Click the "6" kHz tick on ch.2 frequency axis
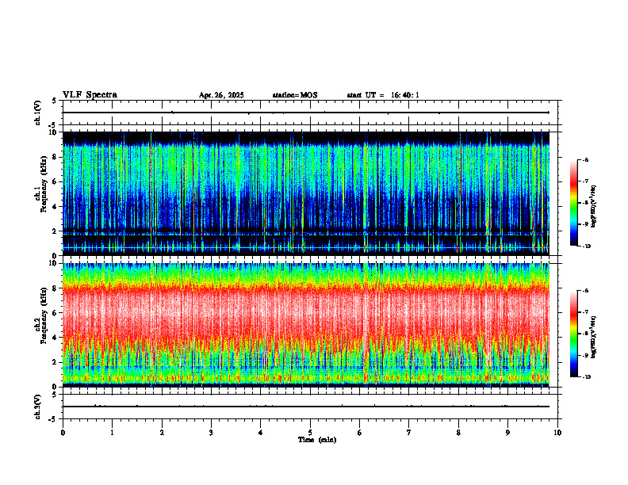This screenshot has width=628, height=485. pyautogui.click(x=56, y=313)
